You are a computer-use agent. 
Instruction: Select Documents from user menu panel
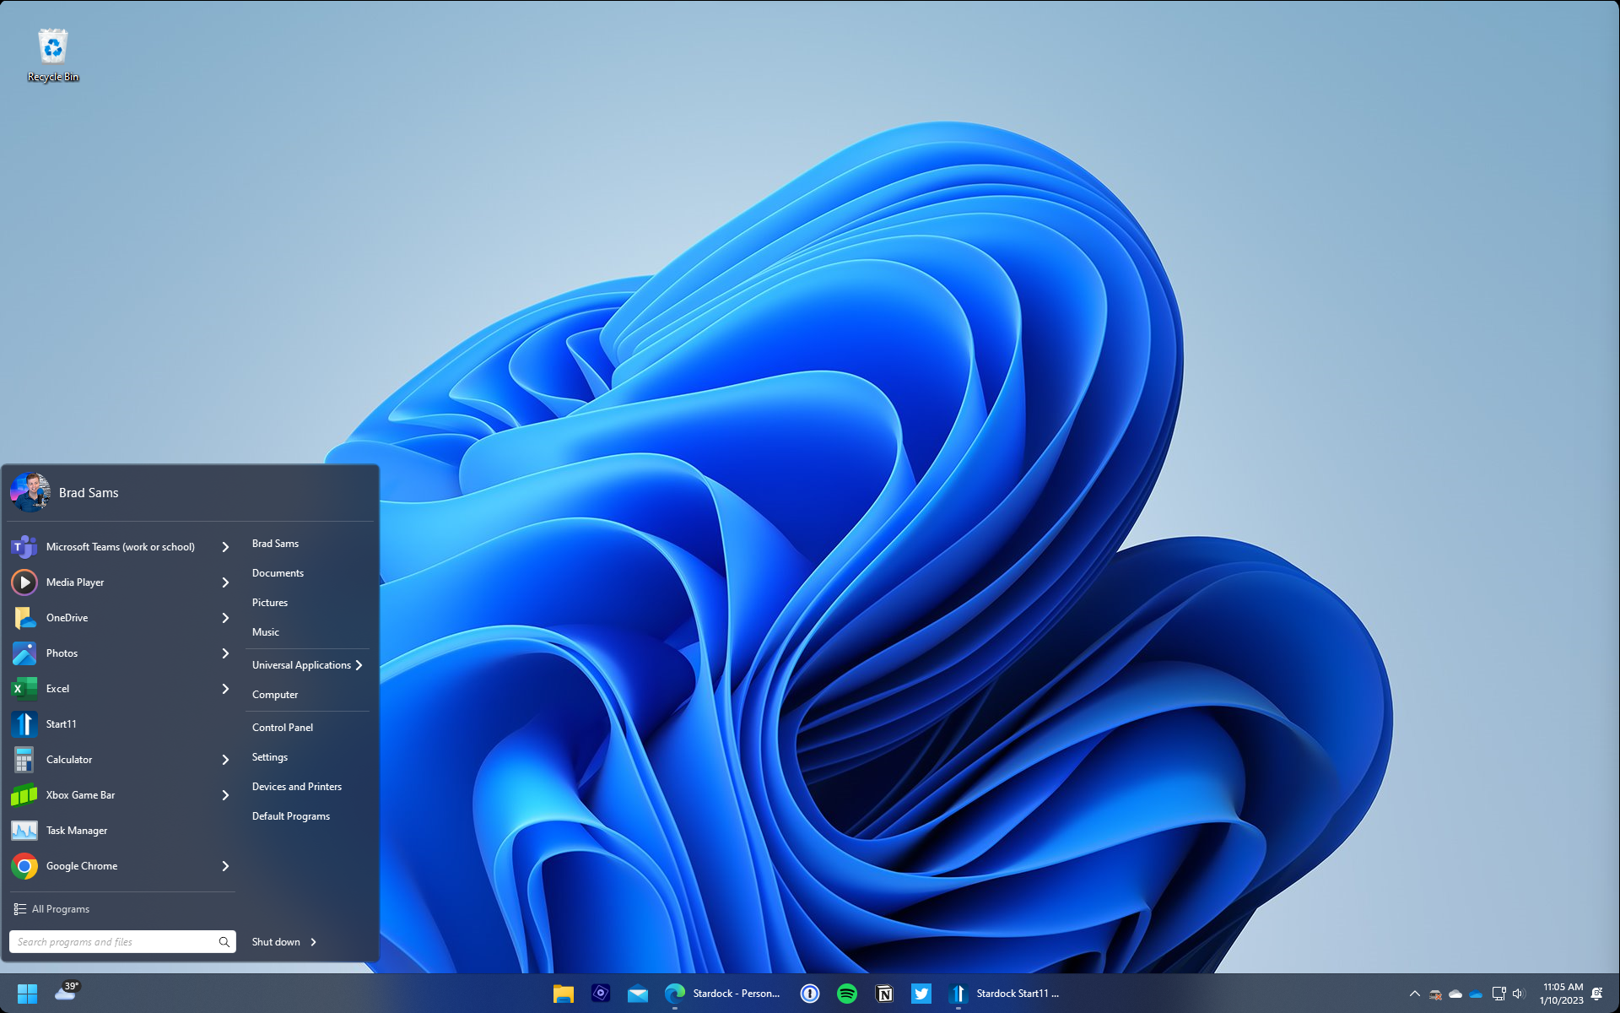(278, 573)
